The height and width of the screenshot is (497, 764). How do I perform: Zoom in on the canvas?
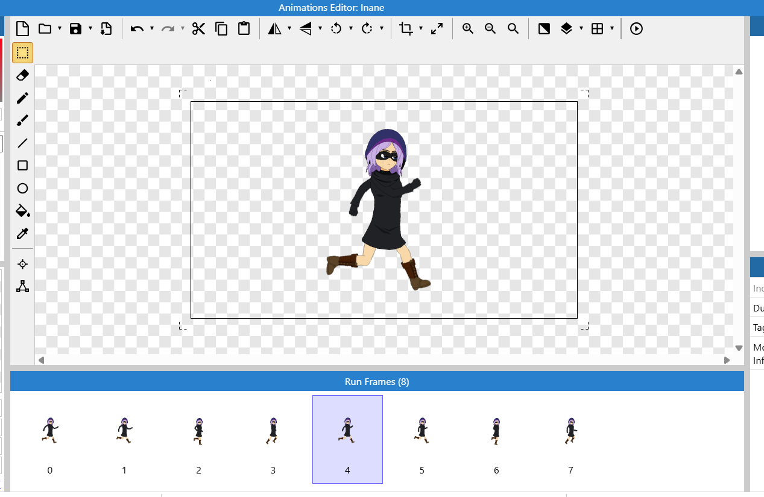[x=467, y=28]
